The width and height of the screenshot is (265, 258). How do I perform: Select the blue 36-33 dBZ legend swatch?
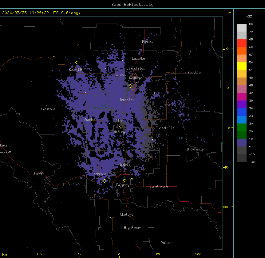242,112
